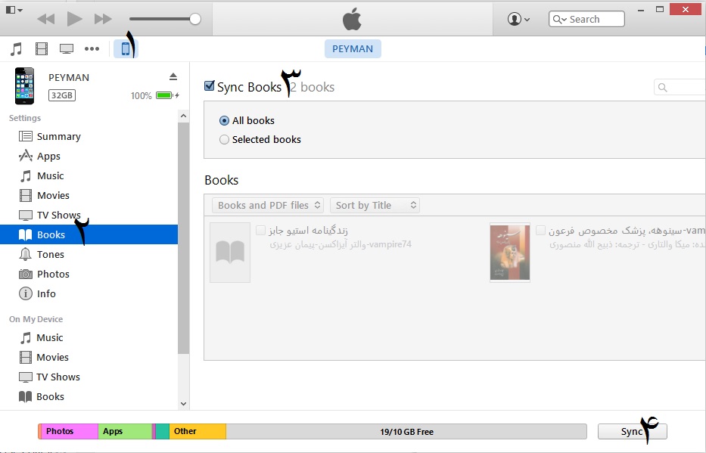Select Books under Settings
This screenshot has height=453, width=706.
89,234
